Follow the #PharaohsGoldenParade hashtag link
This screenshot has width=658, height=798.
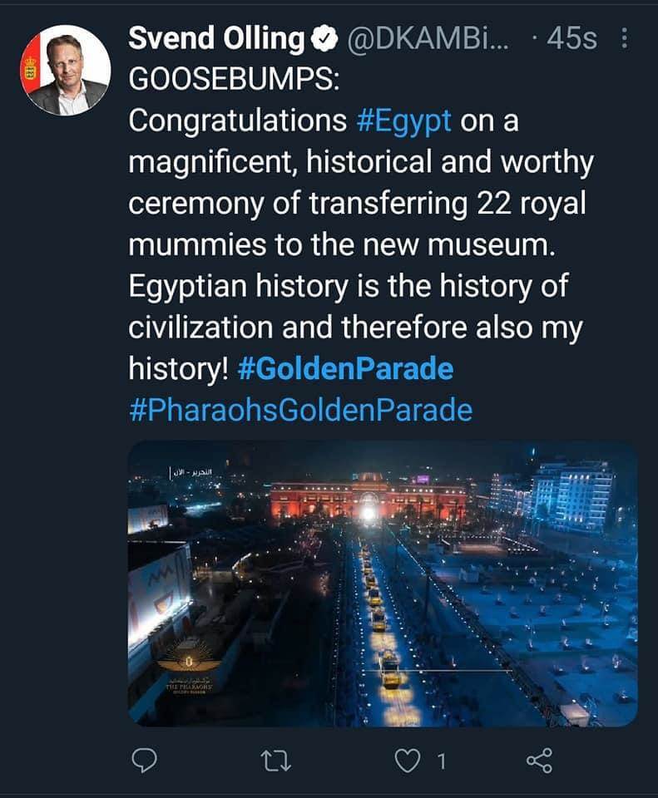click(300, 410)
